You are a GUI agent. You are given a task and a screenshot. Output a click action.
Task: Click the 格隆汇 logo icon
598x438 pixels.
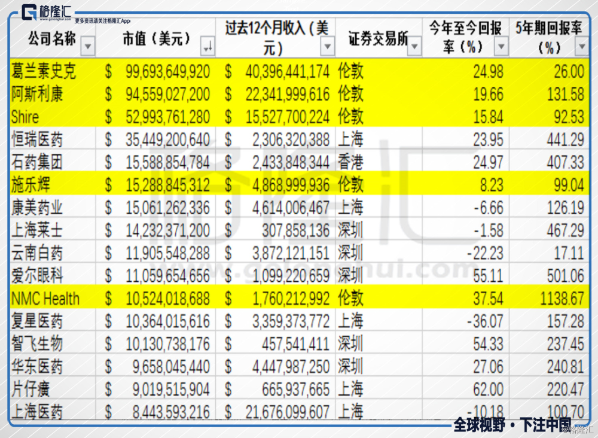point(29,12)
